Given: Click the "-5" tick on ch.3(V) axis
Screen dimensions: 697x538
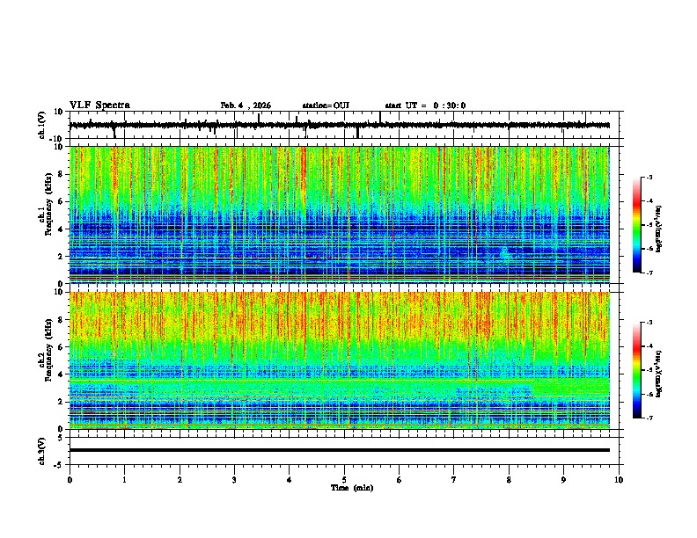Looking at the screenshot, I should tap(58, 465).
